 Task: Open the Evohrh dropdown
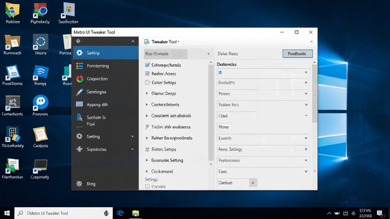pos(263,138)
